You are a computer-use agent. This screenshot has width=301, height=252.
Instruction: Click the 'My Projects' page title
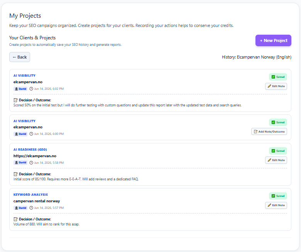coord(25,16)
